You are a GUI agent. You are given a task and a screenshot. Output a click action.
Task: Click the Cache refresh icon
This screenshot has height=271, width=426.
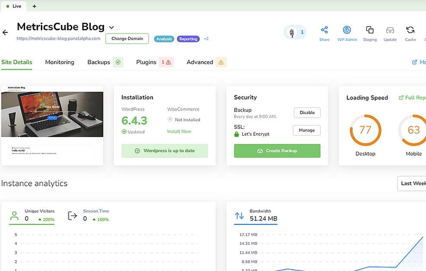410,30
